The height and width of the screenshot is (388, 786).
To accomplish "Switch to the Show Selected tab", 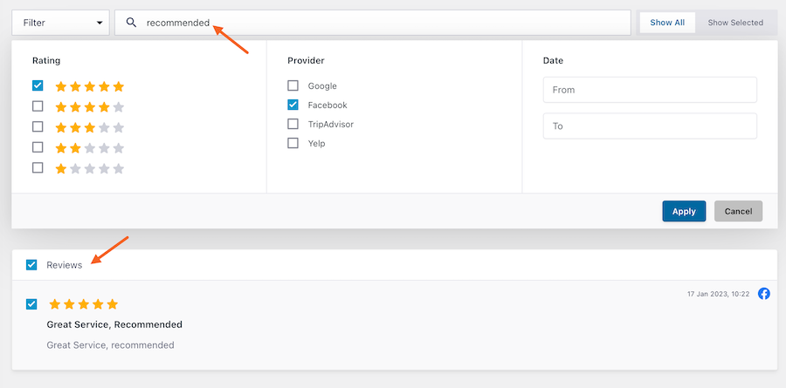I will pos(735,23).
